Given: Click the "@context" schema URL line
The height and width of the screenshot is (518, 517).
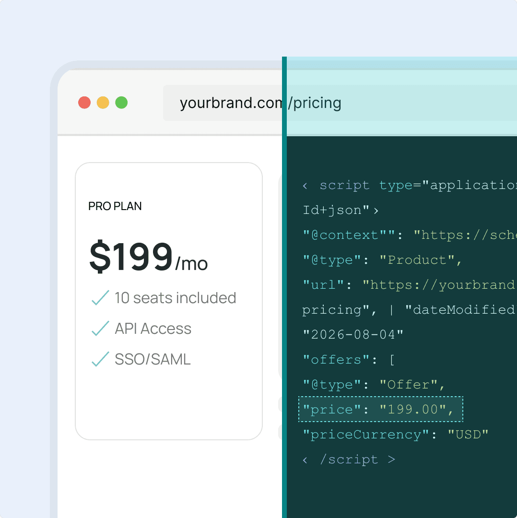Looking at the screenshot, I should (x=409, y=235).
